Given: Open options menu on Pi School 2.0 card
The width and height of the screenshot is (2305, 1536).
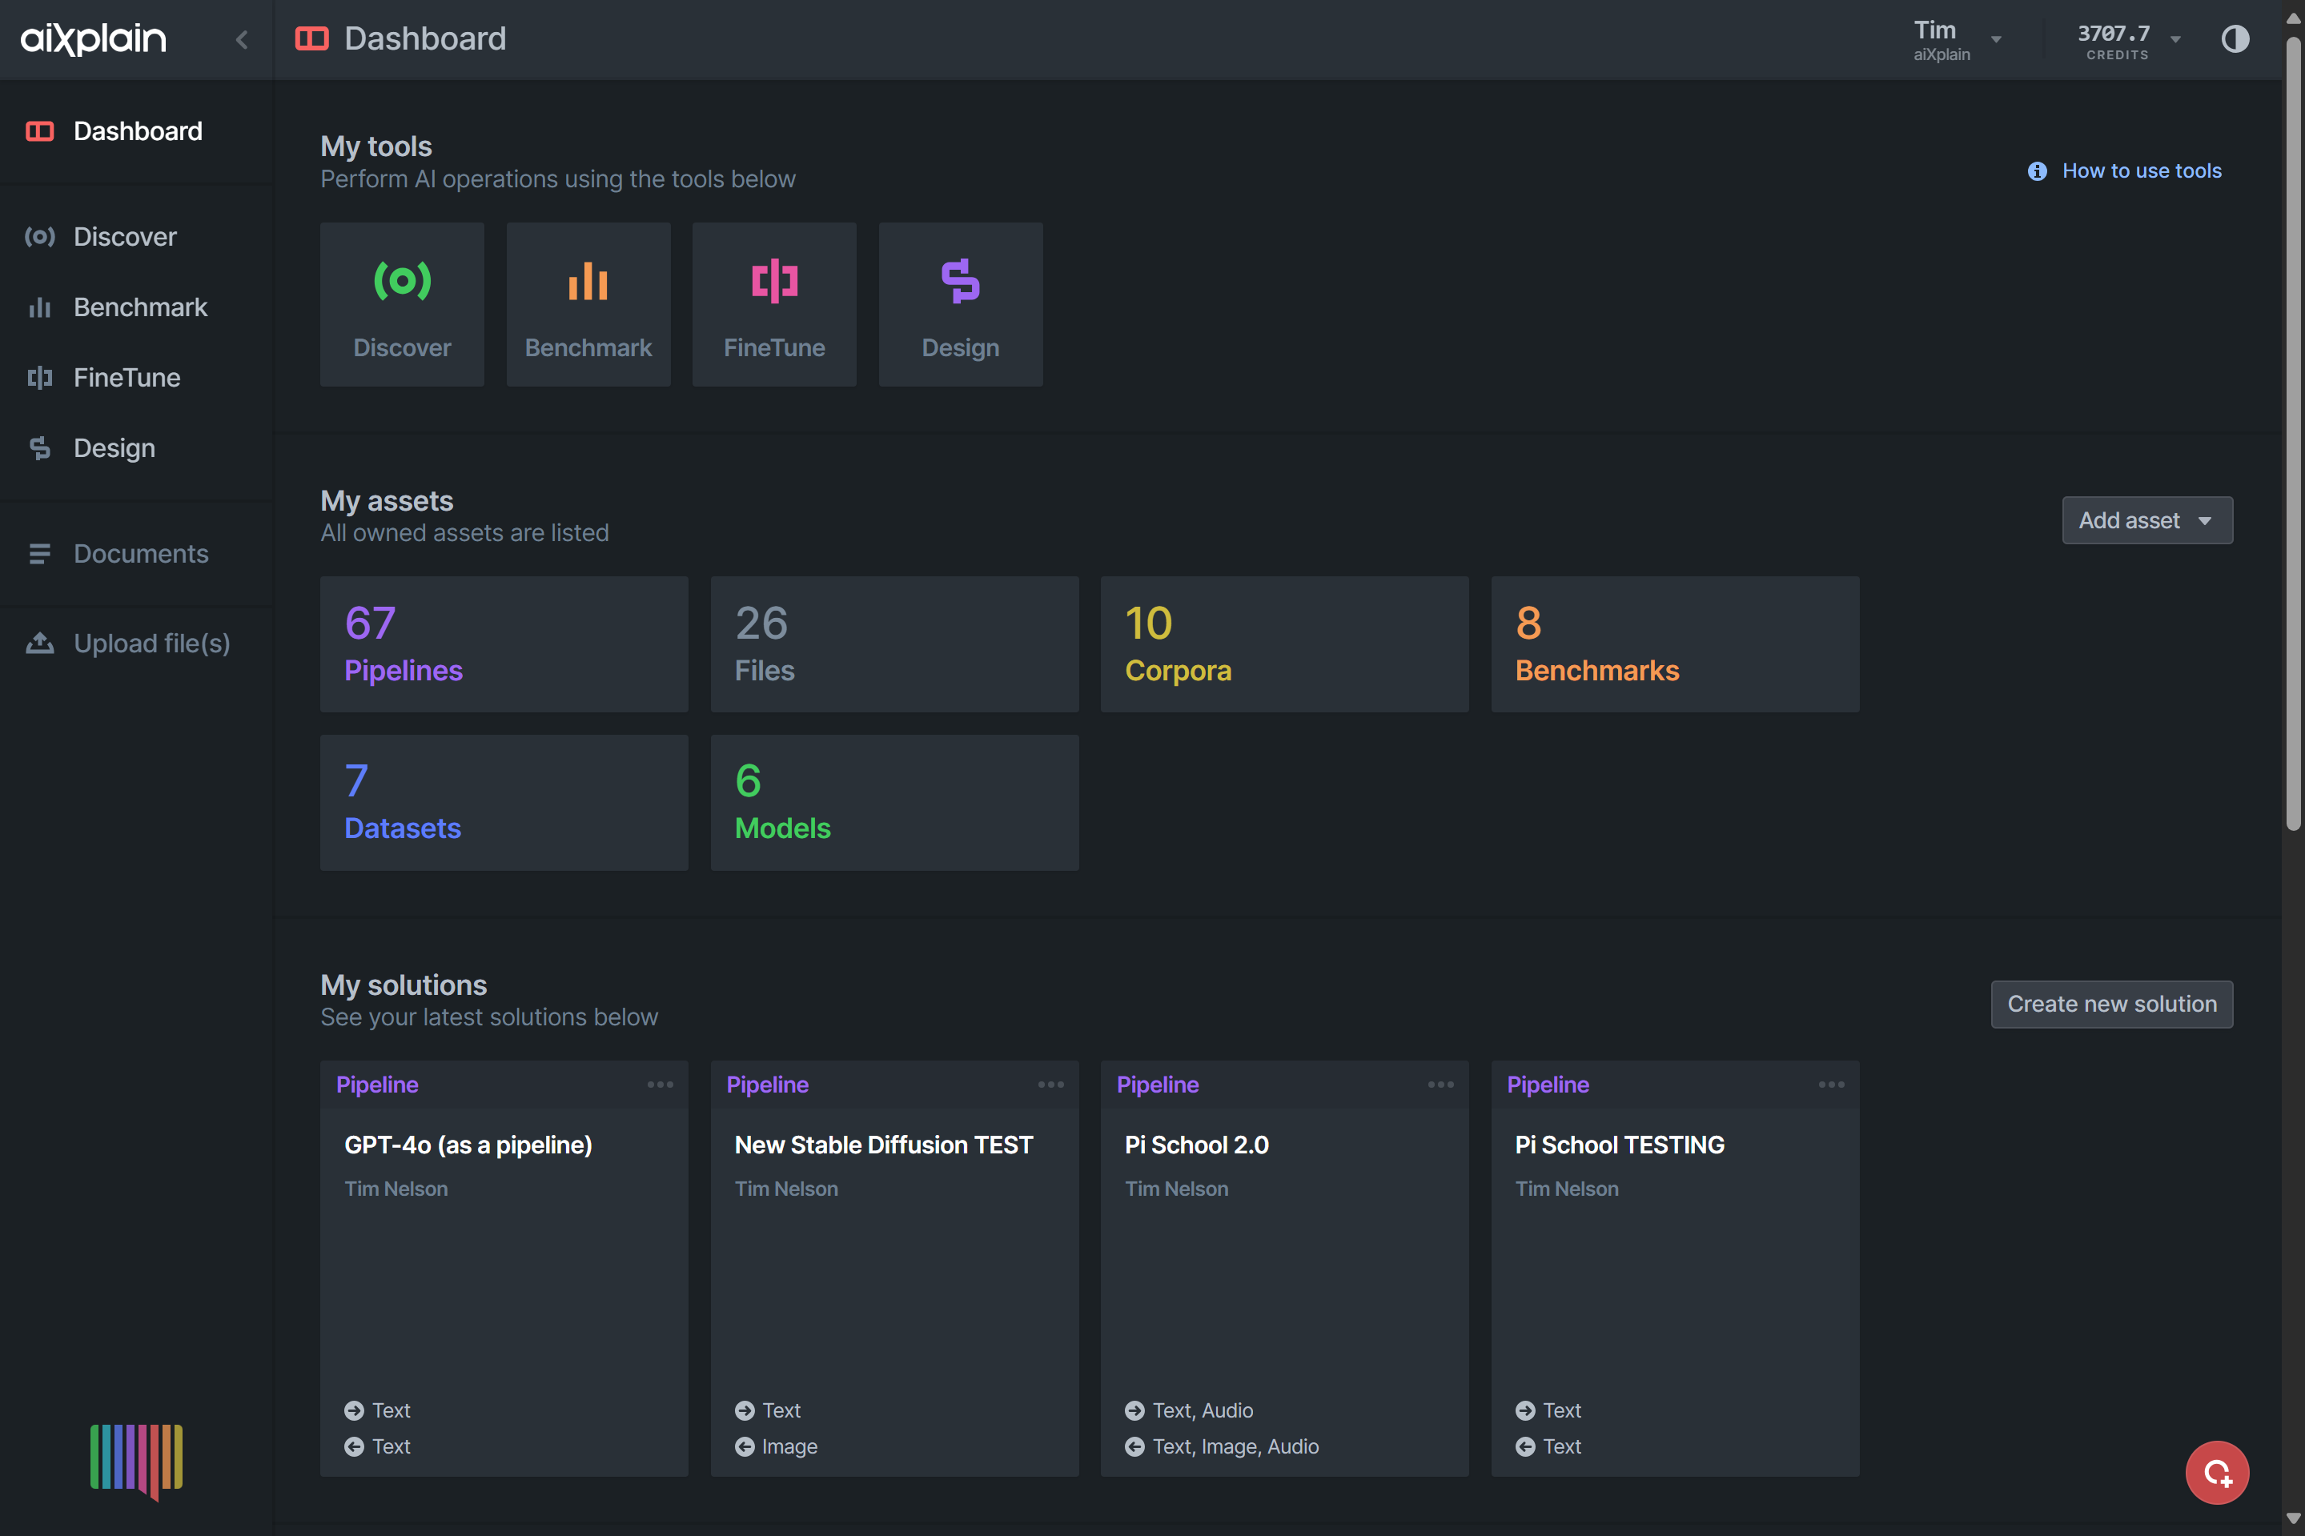Looking at the screenshot, I should click(1440, 1085).
